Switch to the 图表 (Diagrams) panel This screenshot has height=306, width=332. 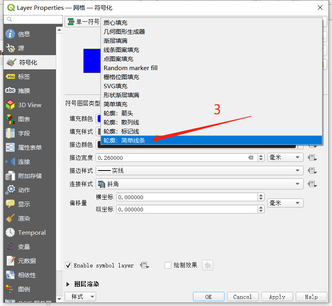24,119
